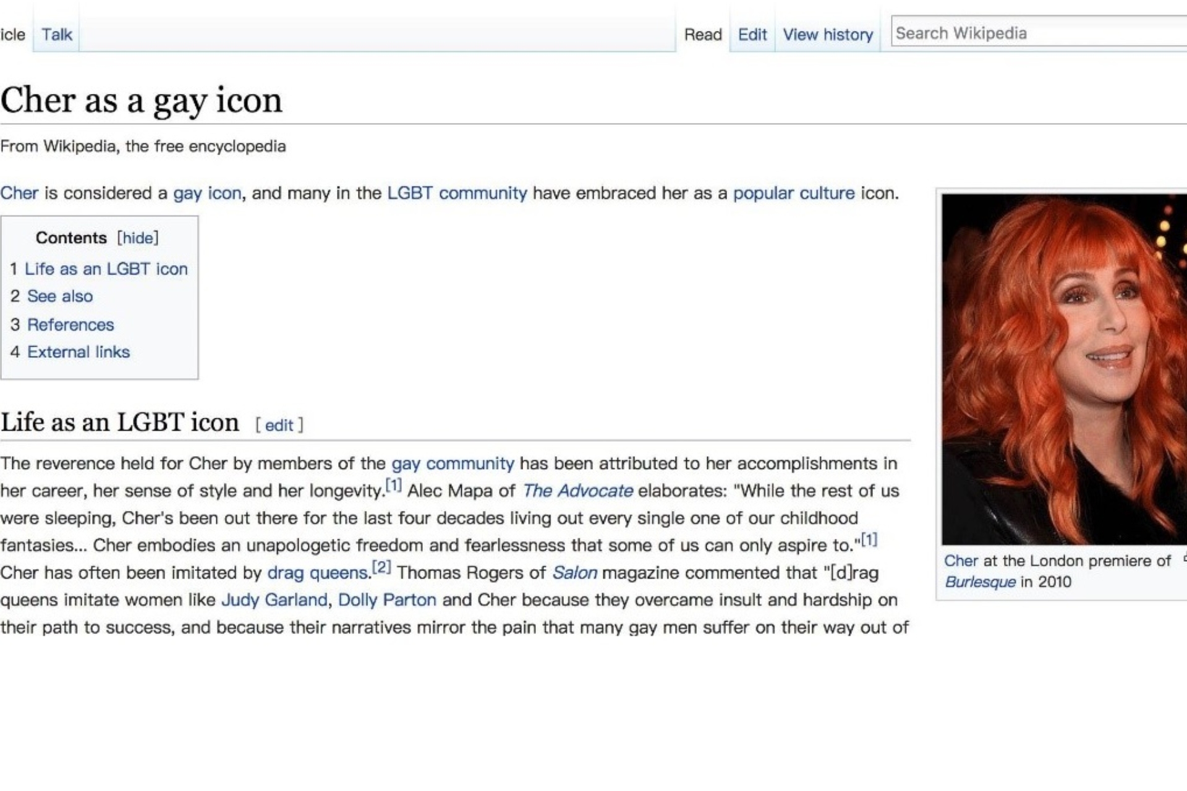Open the gay icon link
The height and width of the screenshot is (791, 1187).
click(207, 193)
